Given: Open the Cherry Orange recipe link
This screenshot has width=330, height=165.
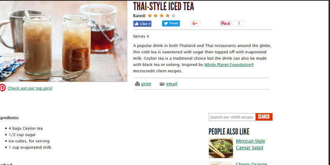Looking at the screenshot, I should tap(252, 164).
